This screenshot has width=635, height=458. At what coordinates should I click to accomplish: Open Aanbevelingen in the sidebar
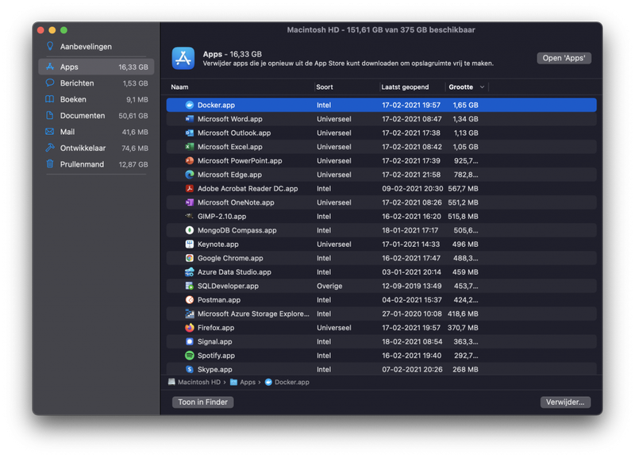click(86, 47)
